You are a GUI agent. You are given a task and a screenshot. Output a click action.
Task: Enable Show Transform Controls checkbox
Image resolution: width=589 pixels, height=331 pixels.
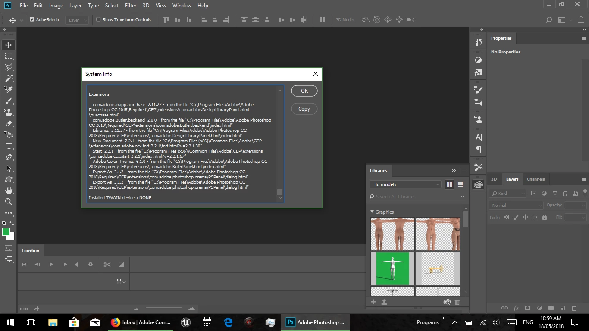pyautogui.click(x=98, y=19)
